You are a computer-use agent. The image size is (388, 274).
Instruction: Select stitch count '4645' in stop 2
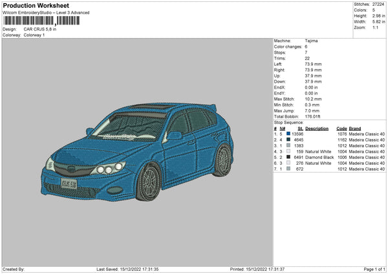click(x=299, y=140)
